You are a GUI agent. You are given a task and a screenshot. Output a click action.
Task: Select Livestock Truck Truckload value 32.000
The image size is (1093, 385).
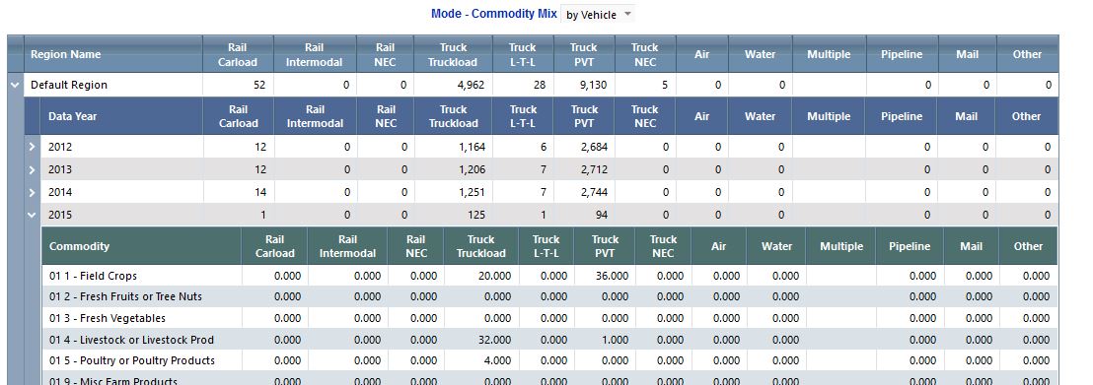point(481,340)
